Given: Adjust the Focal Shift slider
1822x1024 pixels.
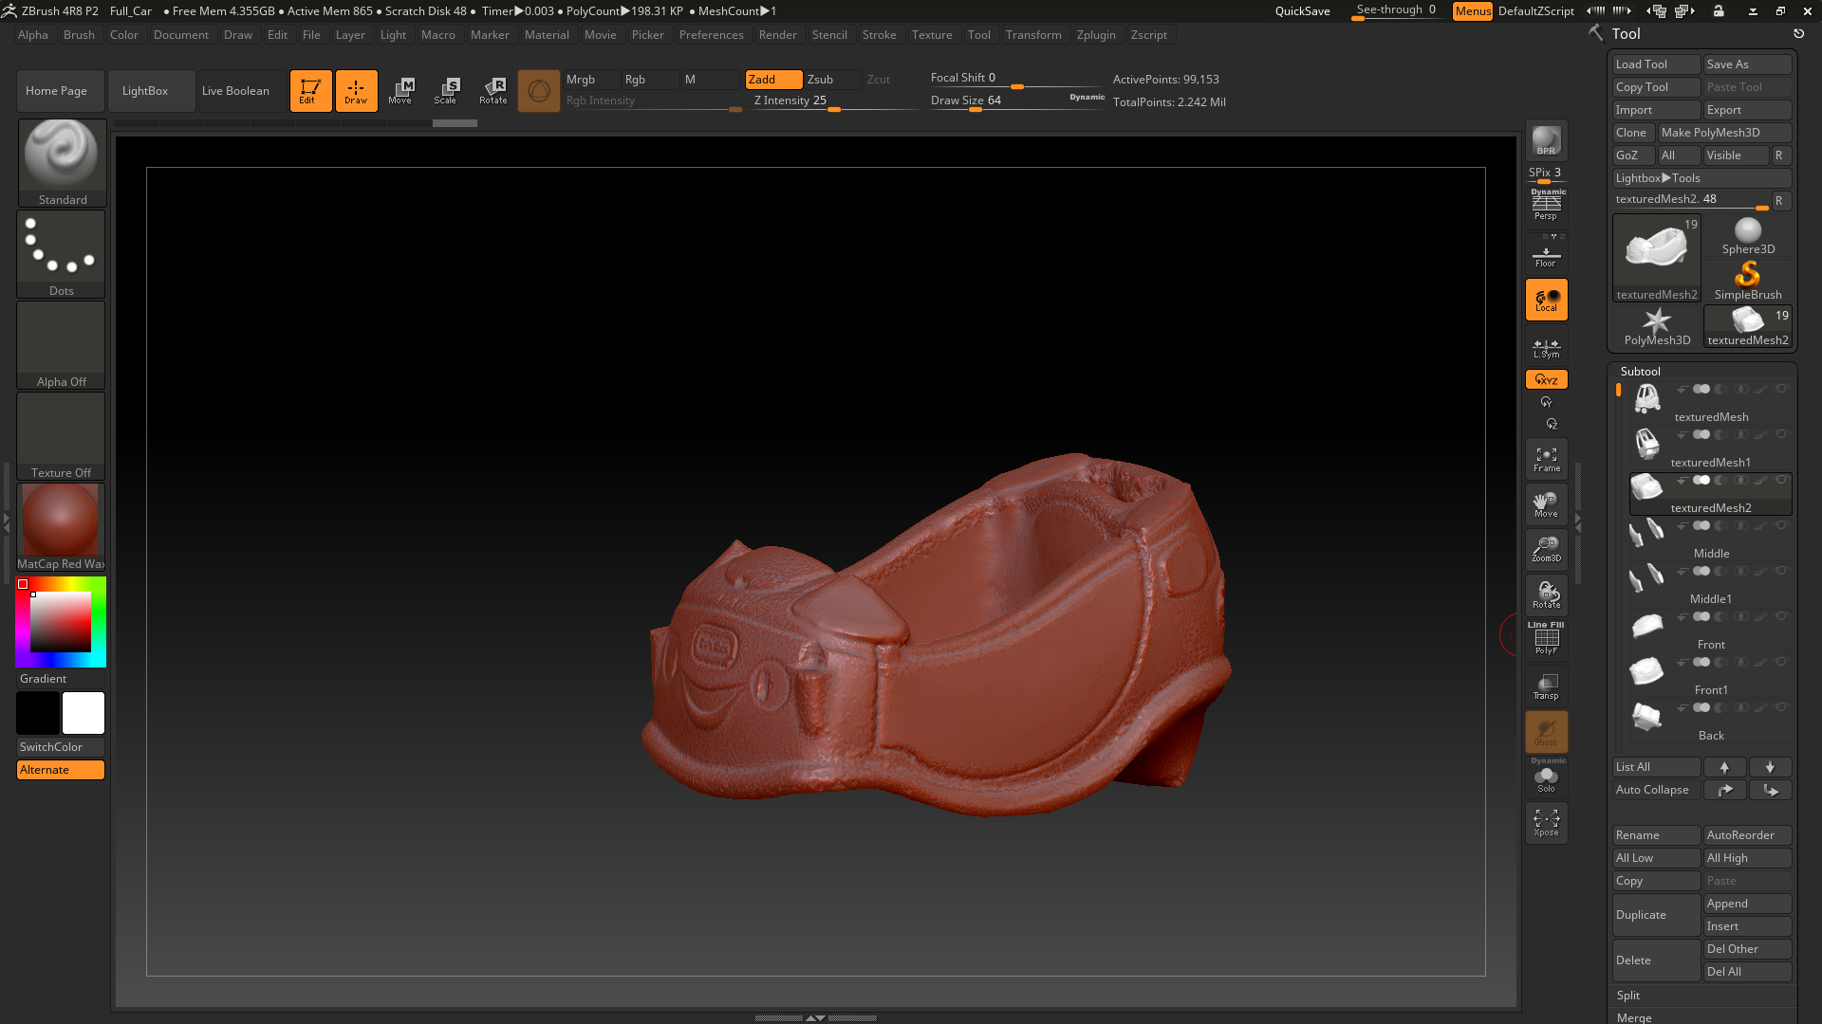Looking at the screenshot, I should point(1017,79).
